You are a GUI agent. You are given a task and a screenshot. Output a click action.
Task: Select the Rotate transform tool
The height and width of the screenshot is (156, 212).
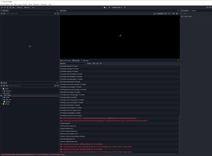click(x=5, y=7)
